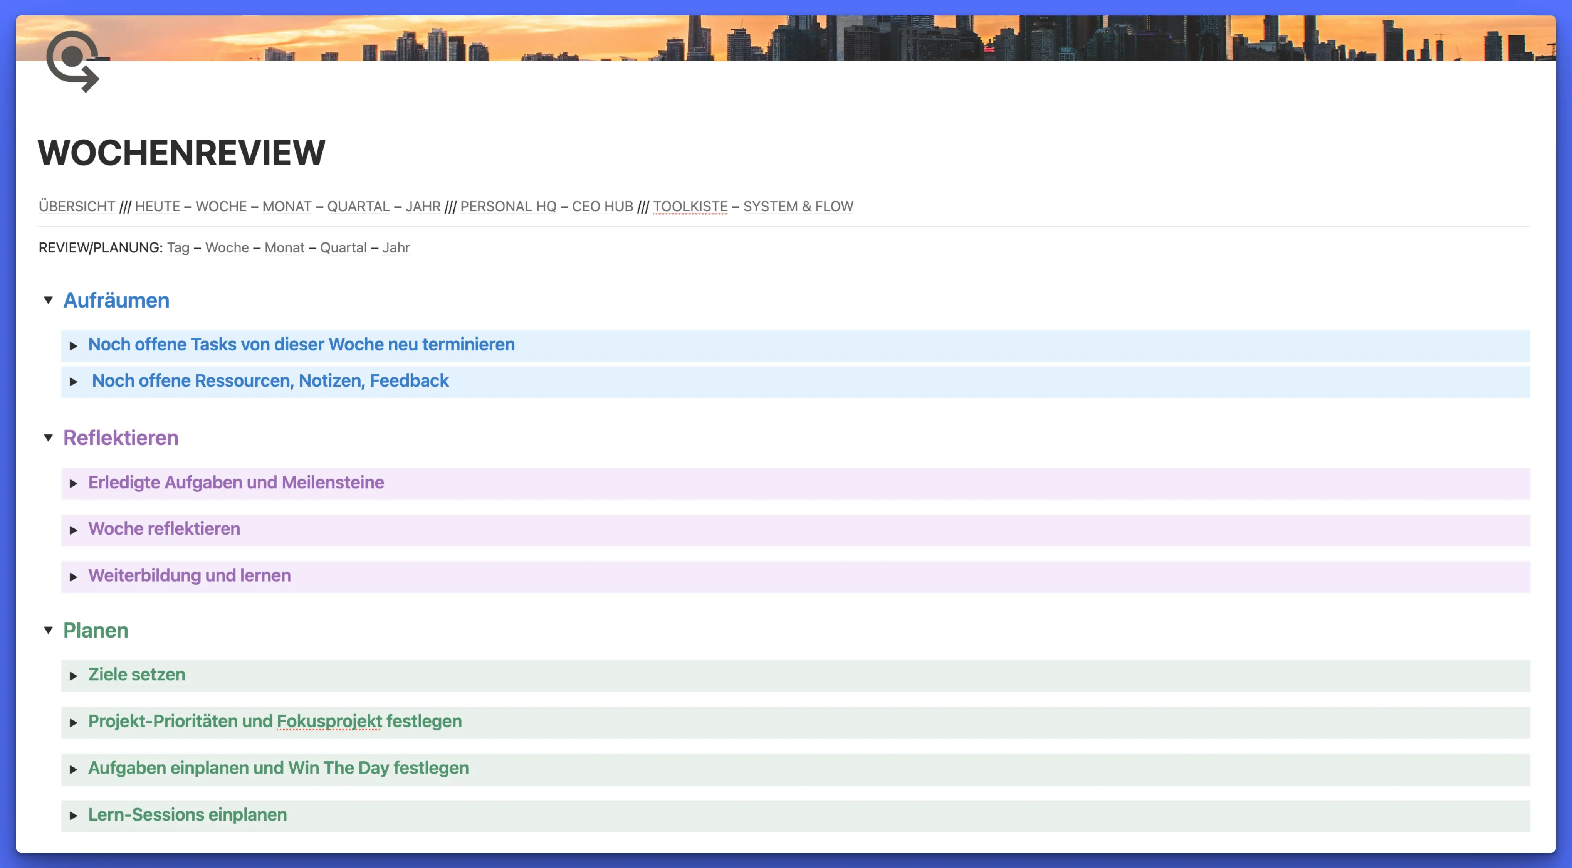
Task: Expand 'Erledigte Aufgaben und Meilensteine' toggle
Action: [73, 483]
